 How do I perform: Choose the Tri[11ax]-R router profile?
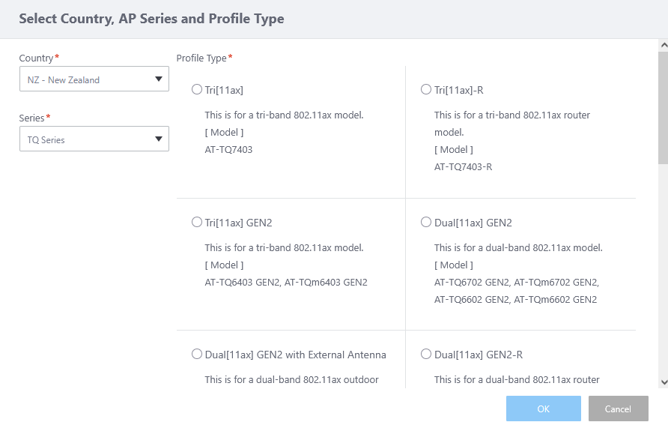[426, 90]
